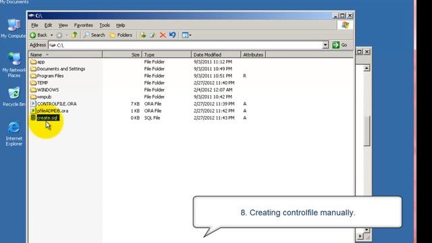The width and height of the screenshot is (432, 243).
Task: Select the create.sql file name
Action: [x=47, y=118]
